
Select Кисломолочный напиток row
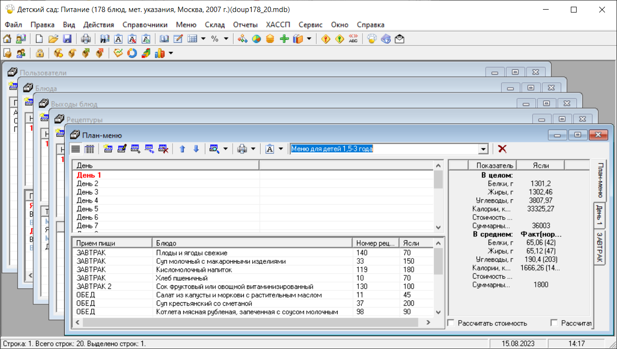253,270
